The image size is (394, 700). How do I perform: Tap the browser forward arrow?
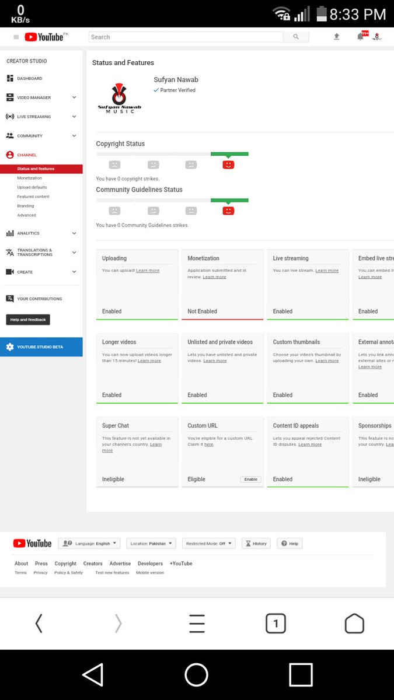coord(118,624)
